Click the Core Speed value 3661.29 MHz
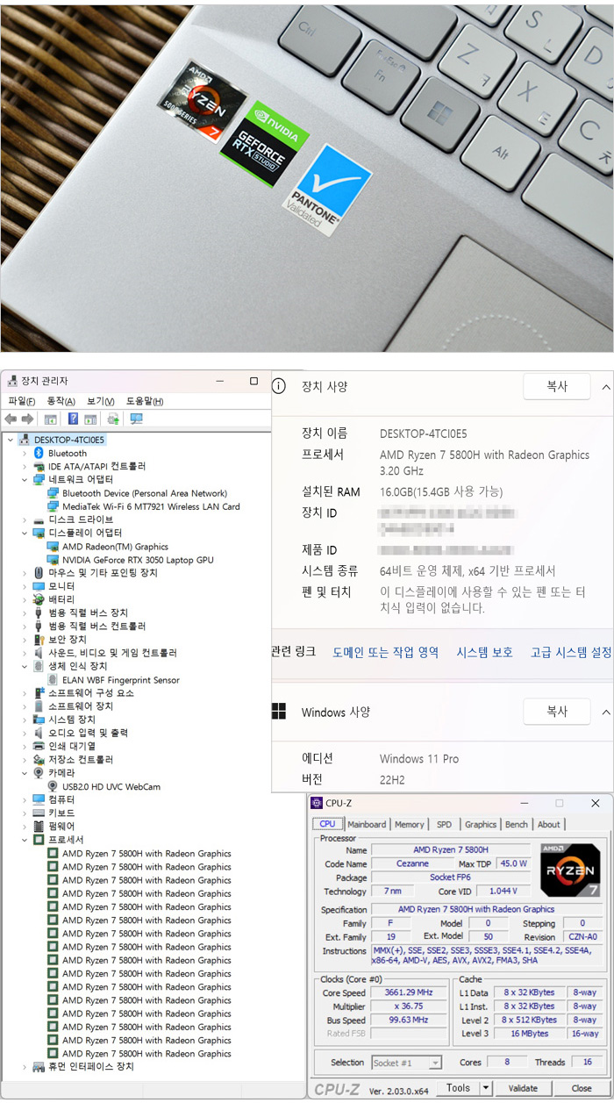The width and height of the screenshot is (614, 1103). 407,992
